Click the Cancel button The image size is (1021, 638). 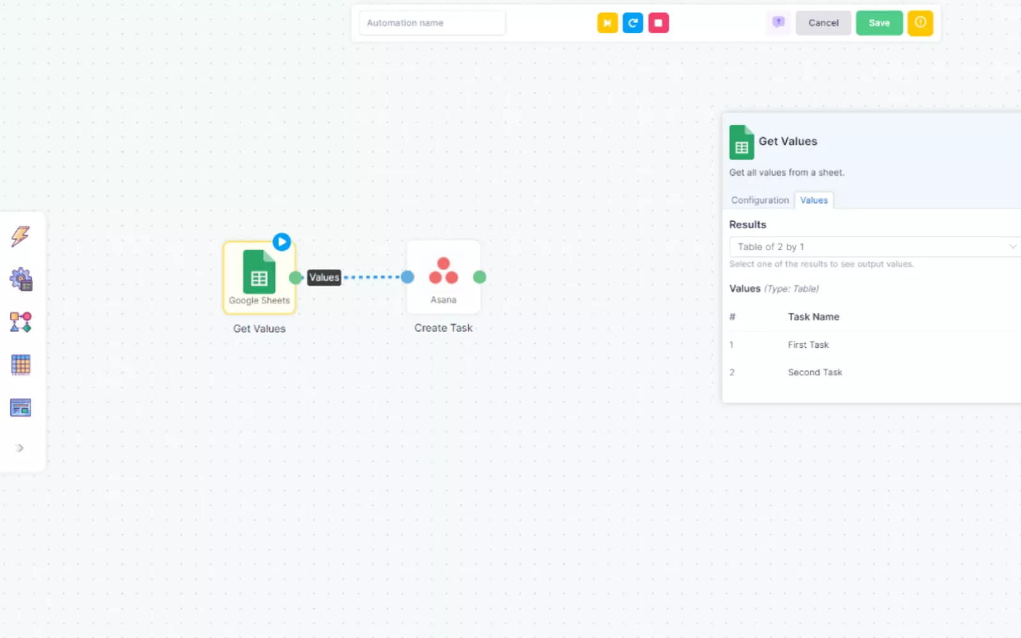823,23
